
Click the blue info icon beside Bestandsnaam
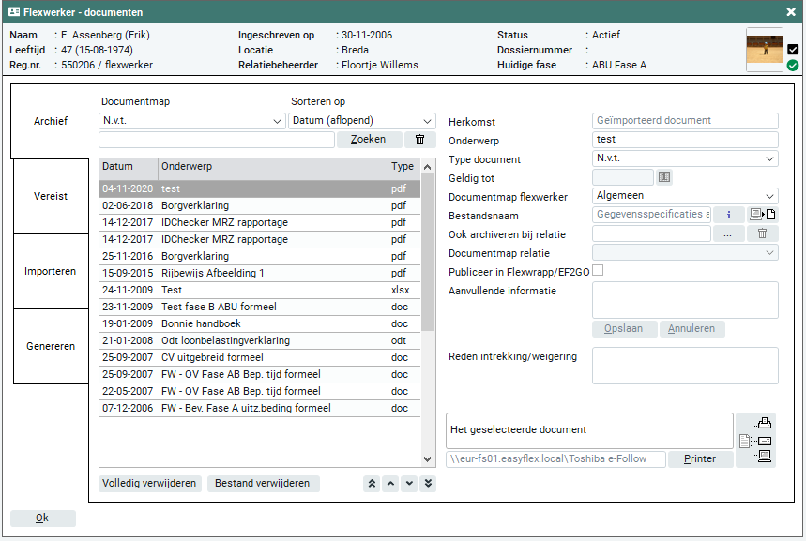tap(729, 215)
